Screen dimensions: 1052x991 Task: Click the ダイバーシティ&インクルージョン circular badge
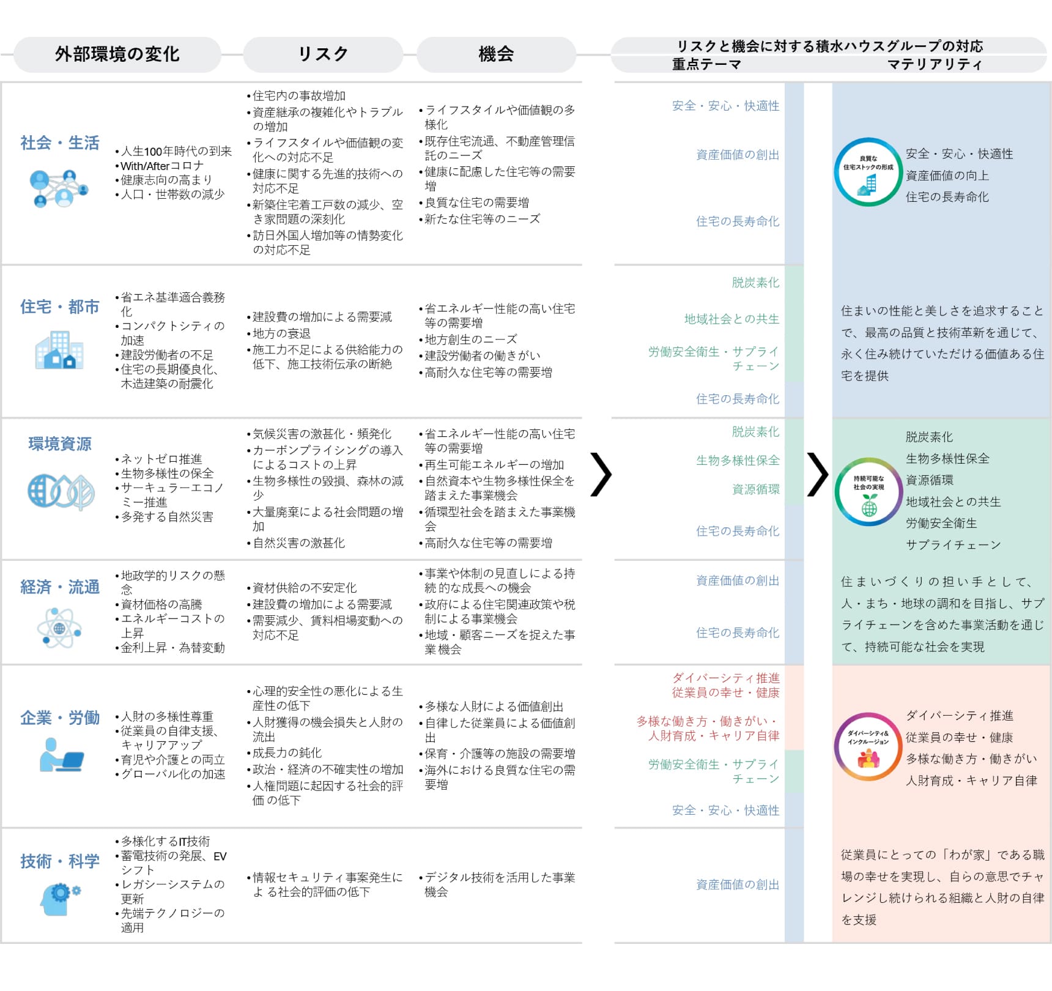(868, 747)
